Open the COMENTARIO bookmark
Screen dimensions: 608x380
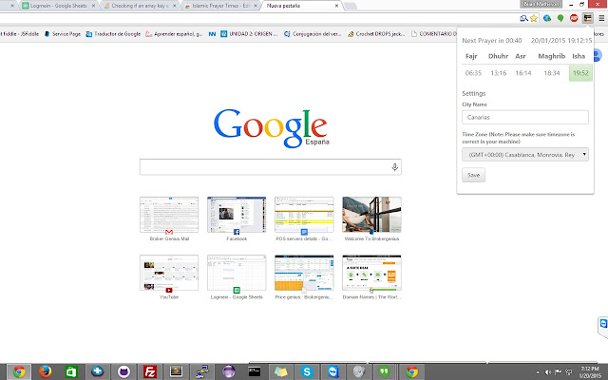coord(433,34)
